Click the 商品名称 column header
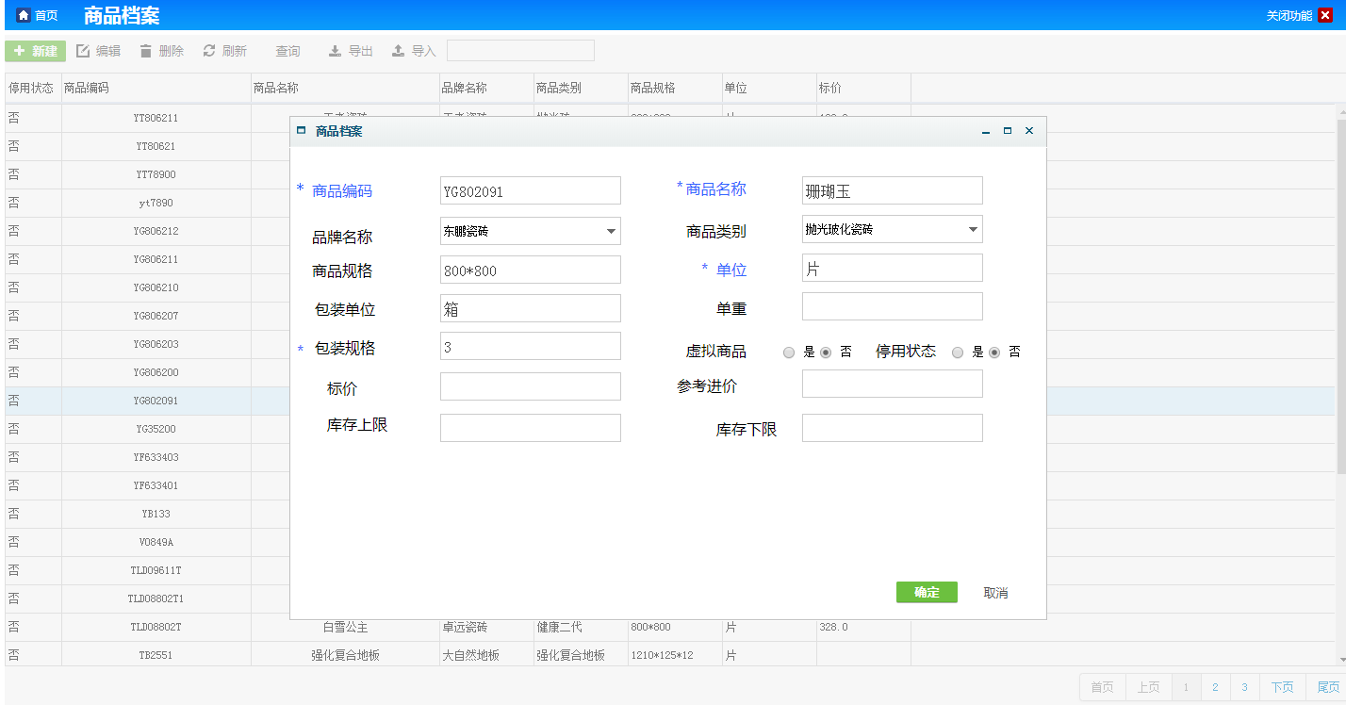Viewport: 1346px width, 705px height. [x=345, y=88]
